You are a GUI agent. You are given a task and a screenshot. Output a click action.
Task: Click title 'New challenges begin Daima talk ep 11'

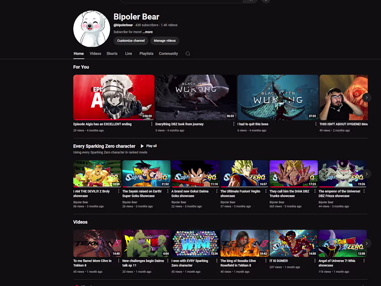coord(143,263)
